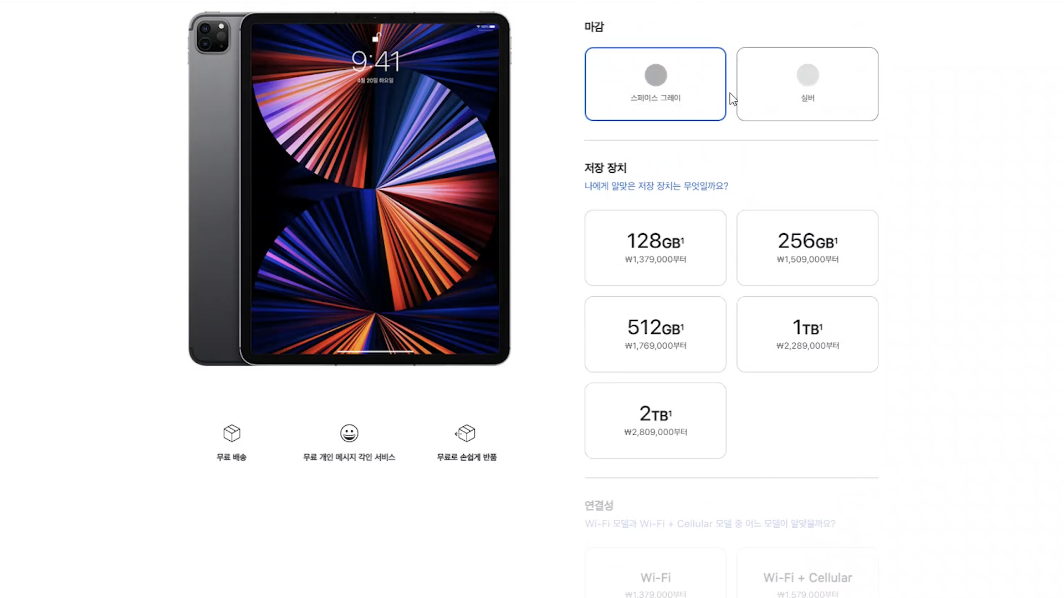Click the iPad Pro product image
The height and width of the screenshot is (598, 1064).
pos(349,189)
